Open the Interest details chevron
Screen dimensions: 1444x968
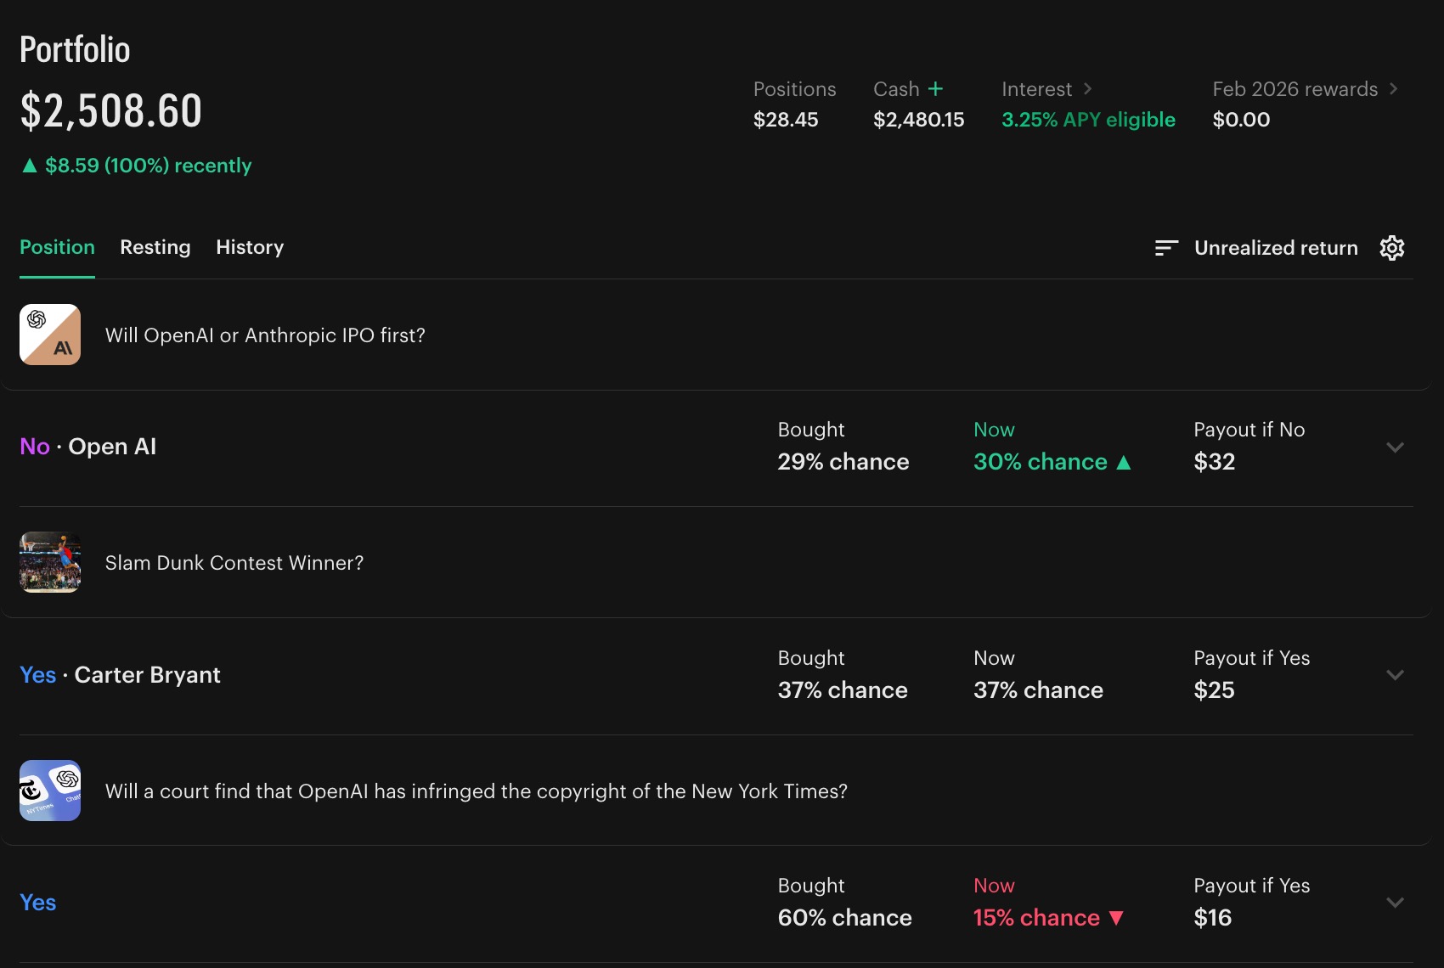(1087, 89)
